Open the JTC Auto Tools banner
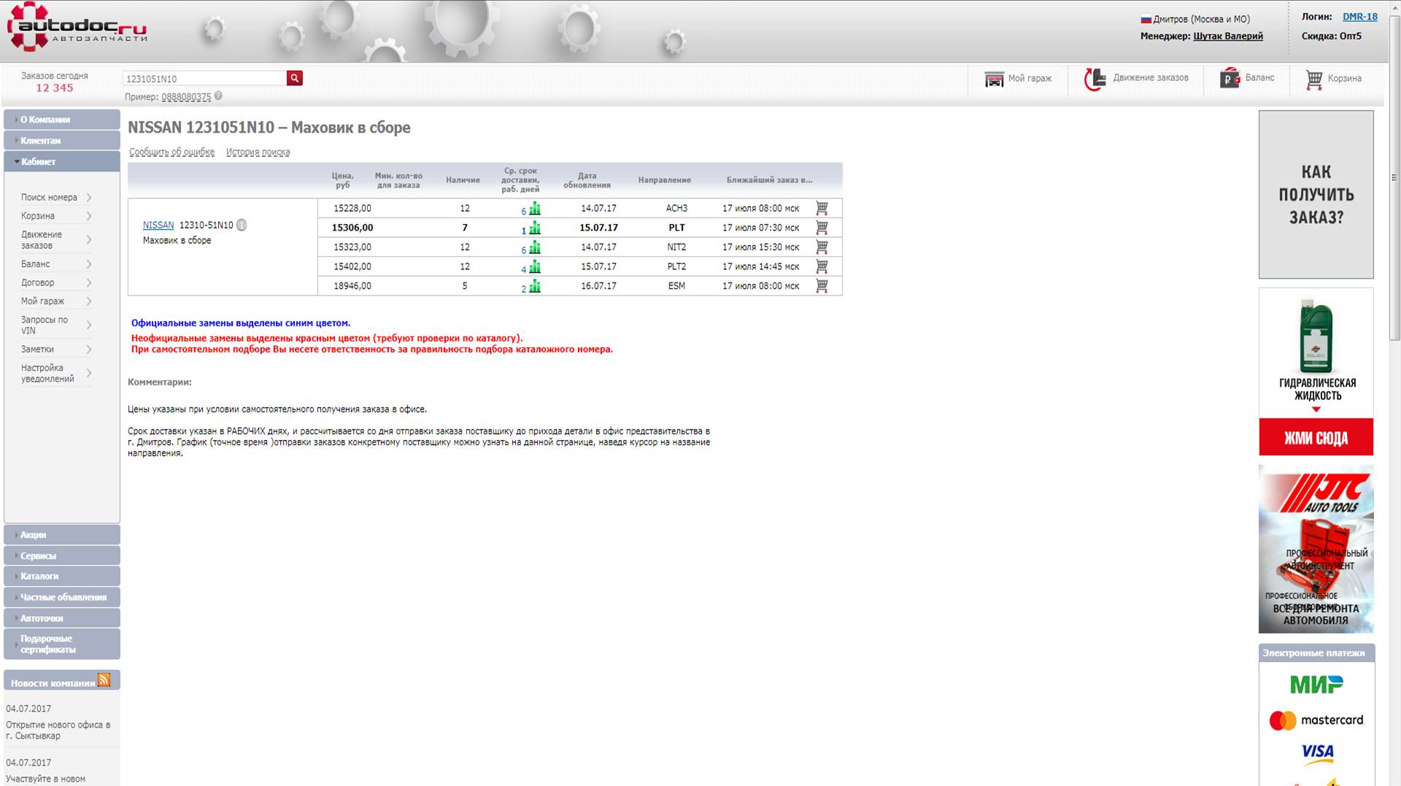This screenshot has height=786, width=1401. coord(1316,549)
